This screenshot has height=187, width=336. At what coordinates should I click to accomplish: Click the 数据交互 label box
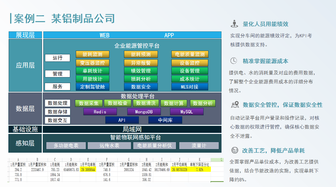[x=57, y=120]
